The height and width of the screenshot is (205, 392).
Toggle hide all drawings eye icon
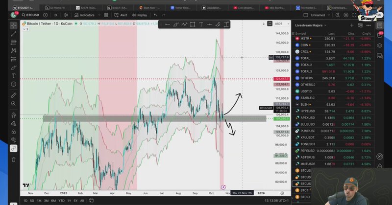point(14,140)
